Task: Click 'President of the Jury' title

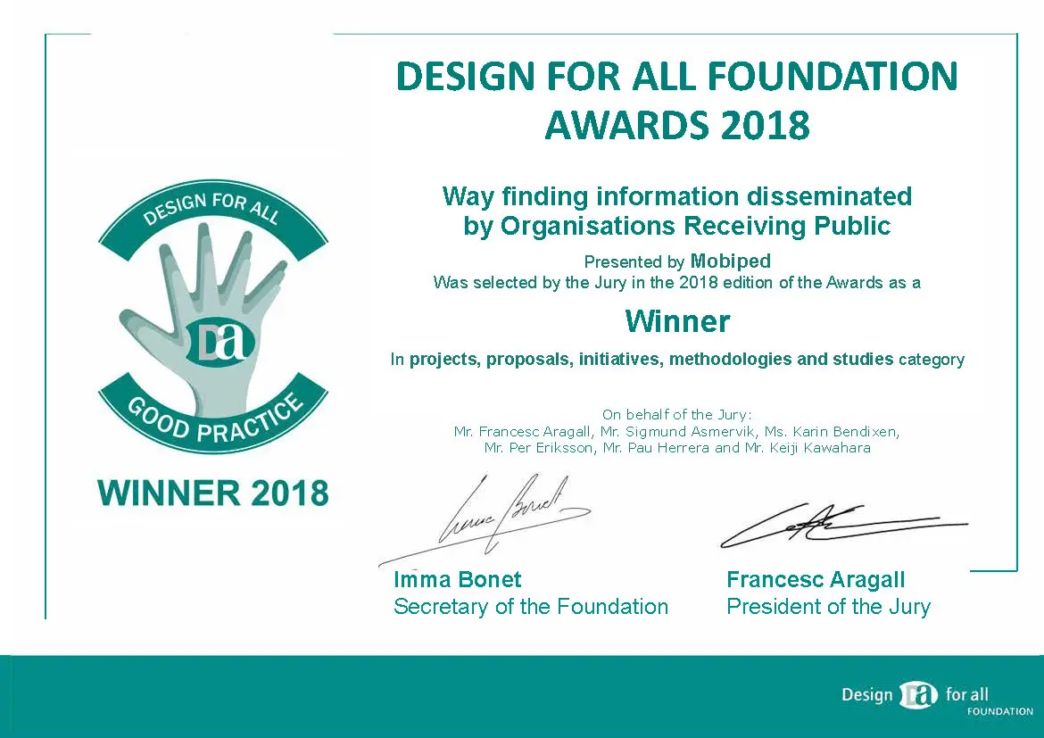Action: pyautogui.click(x=828, y=607)
